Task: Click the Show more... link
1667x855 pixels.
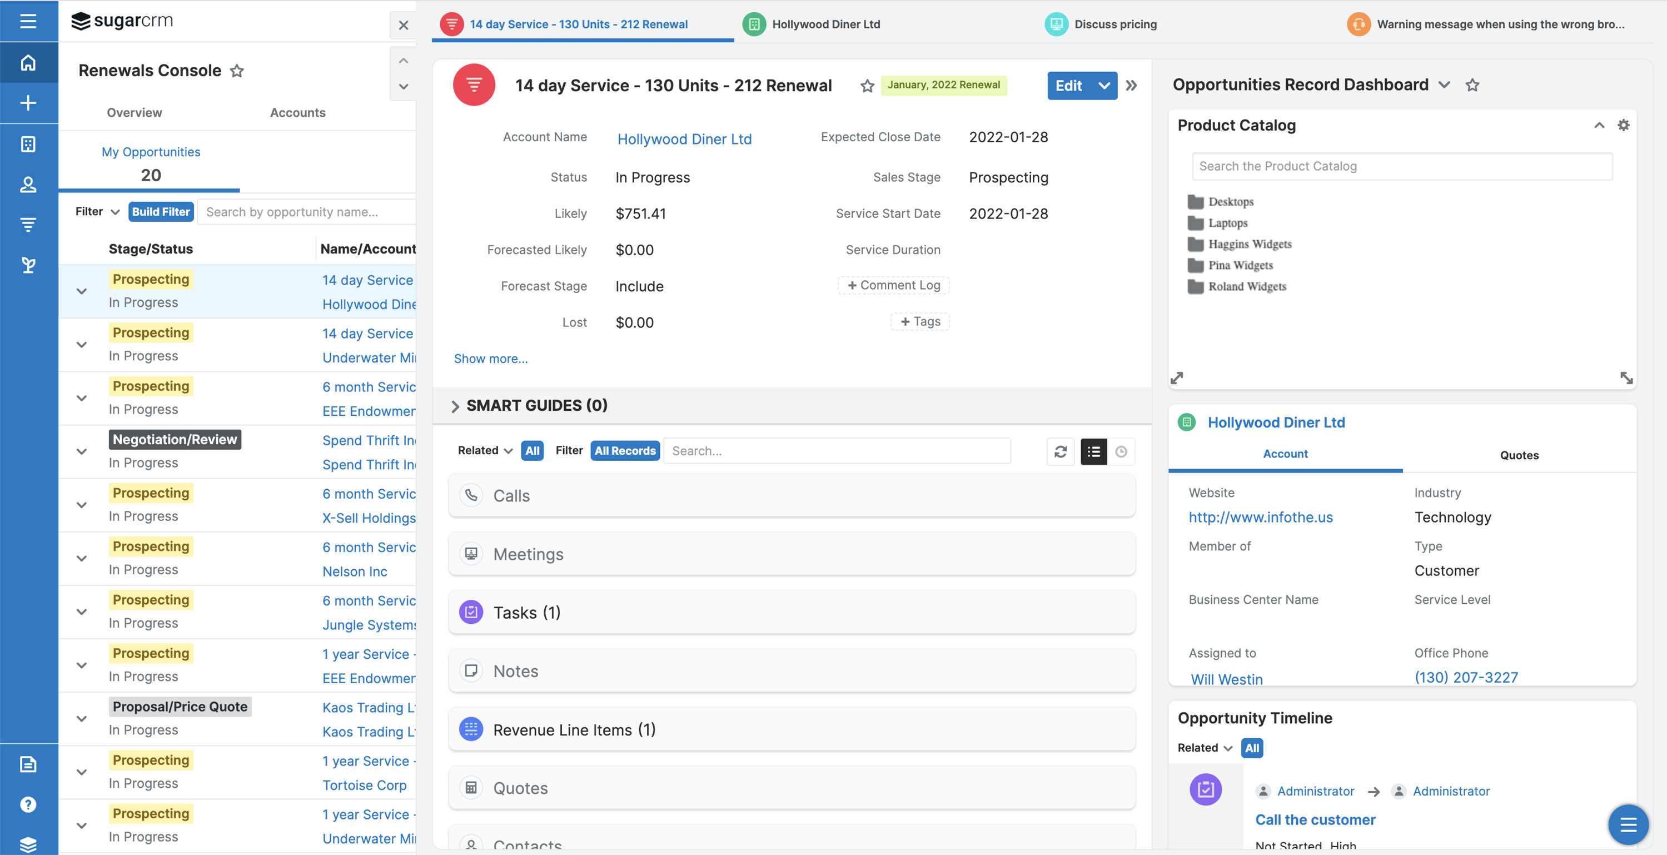Action: [490, 359]
